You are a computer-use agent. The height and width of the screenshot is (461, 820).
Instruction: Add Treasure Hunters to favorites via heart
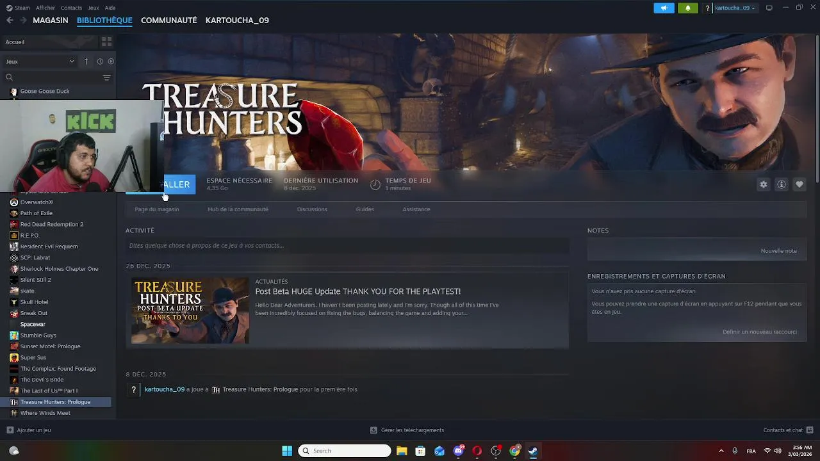799,184
